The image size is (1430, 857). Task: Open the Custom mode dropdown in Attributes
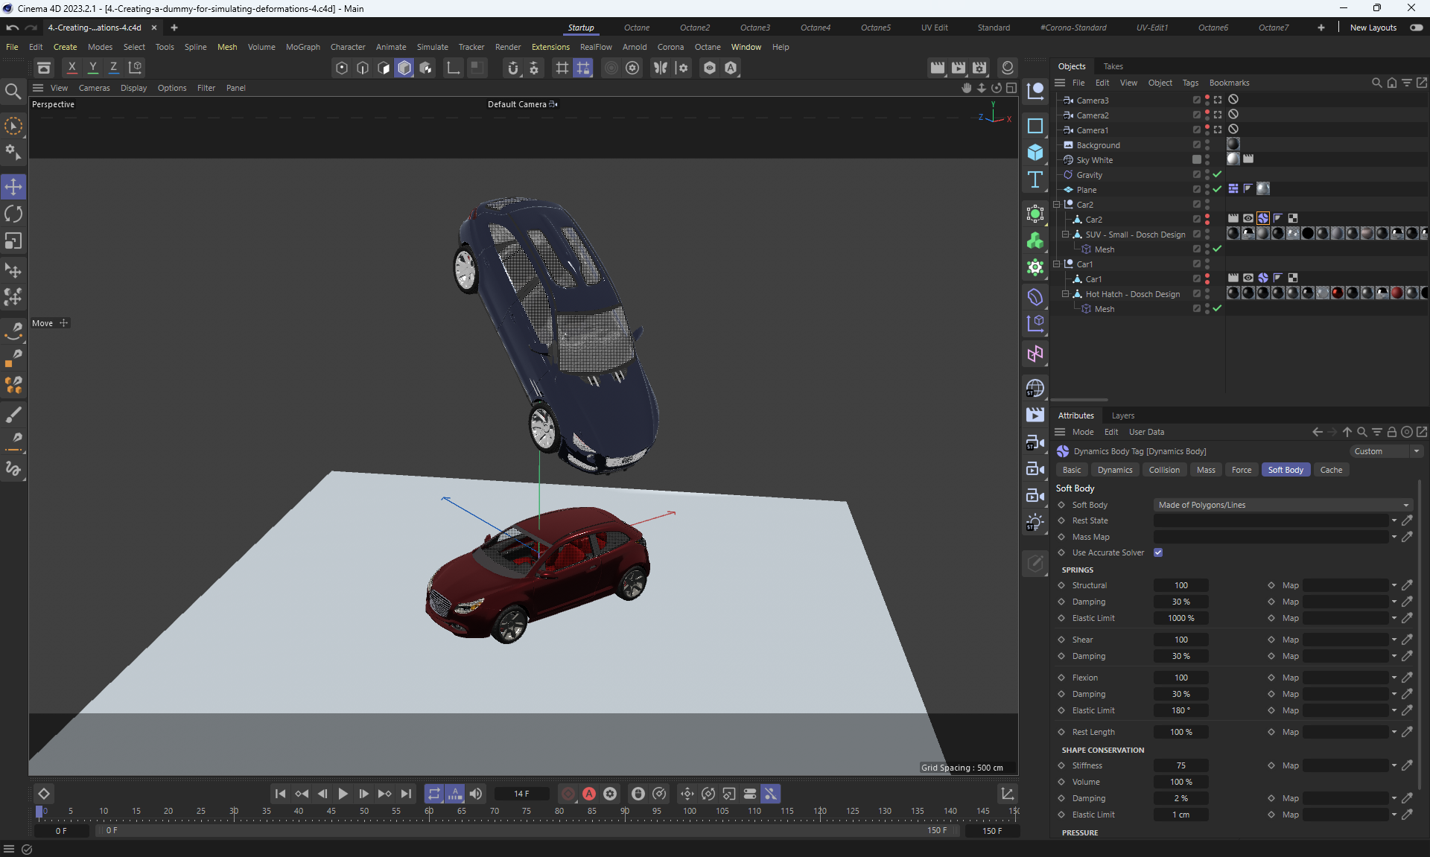[x=1387, y=451]
